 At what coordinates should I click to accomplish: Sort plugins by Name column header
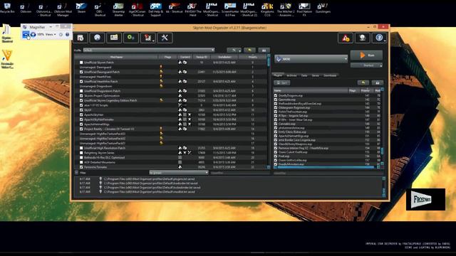[311, 90]
